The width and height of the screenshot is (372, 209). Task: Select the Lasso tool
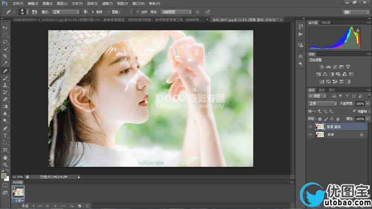tap(5, 42)
